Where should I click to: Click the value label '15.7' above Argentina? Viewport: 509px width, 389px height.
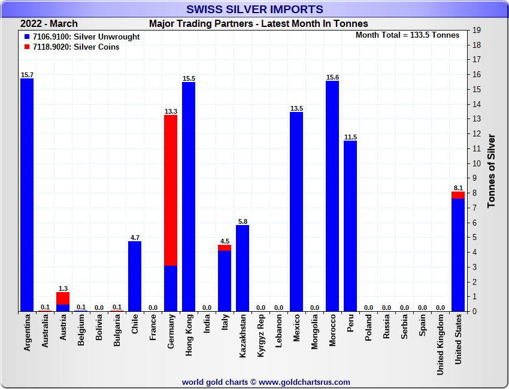(x=27, y=75)
